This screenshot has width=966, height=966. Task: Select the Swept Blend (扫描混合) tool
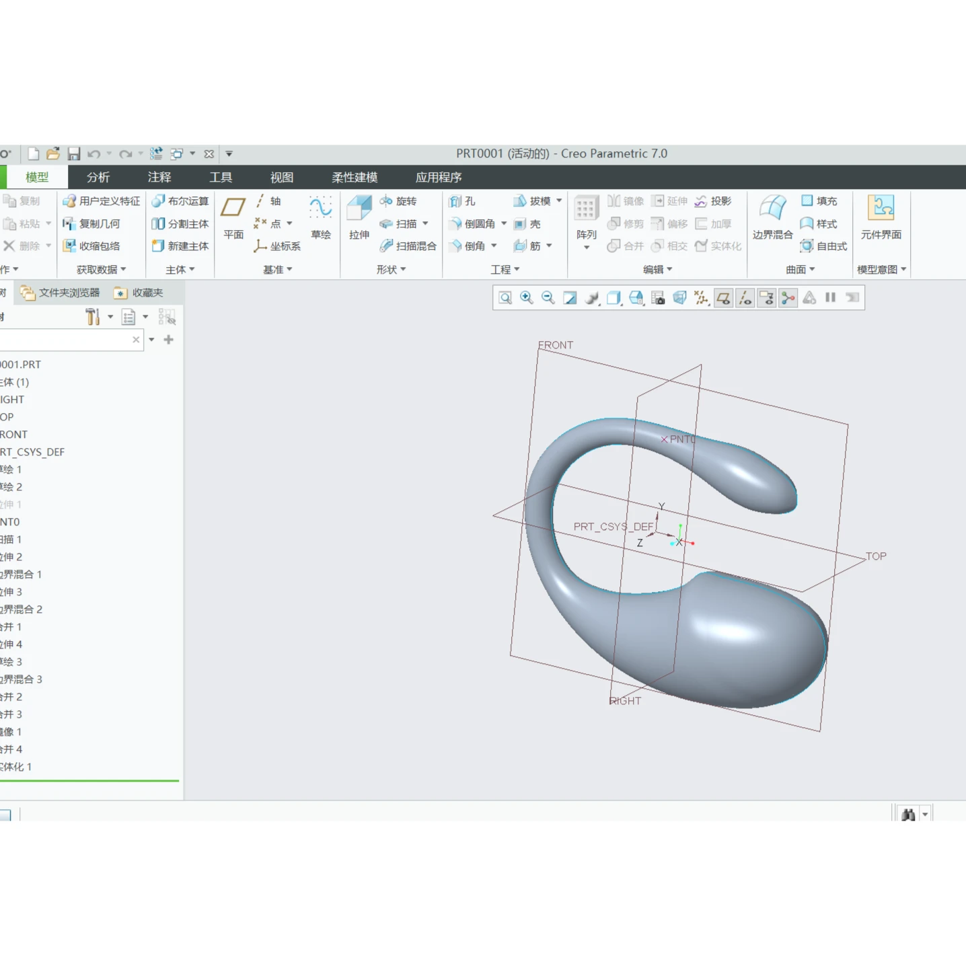pyautogui.click(x=408, y=246)
